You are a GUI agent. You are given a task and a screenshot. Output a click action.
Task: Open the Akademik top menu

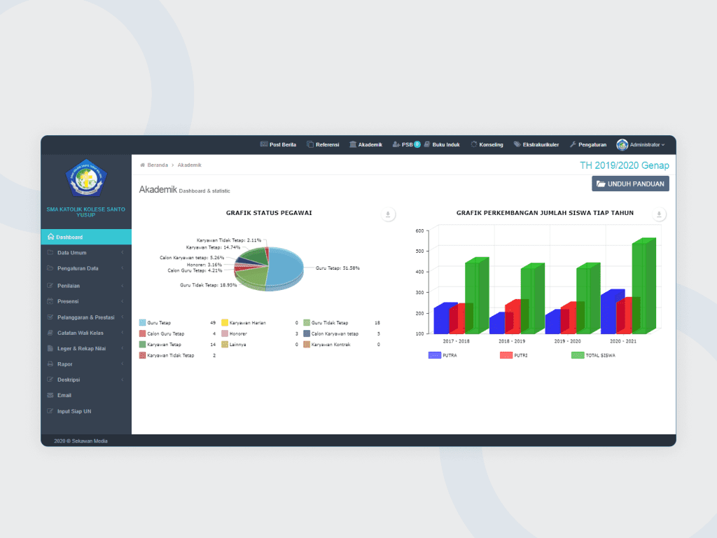366,144
